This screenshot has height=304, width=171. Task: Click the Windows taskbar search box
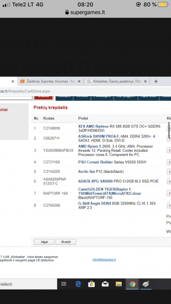(x=28, y=284)
